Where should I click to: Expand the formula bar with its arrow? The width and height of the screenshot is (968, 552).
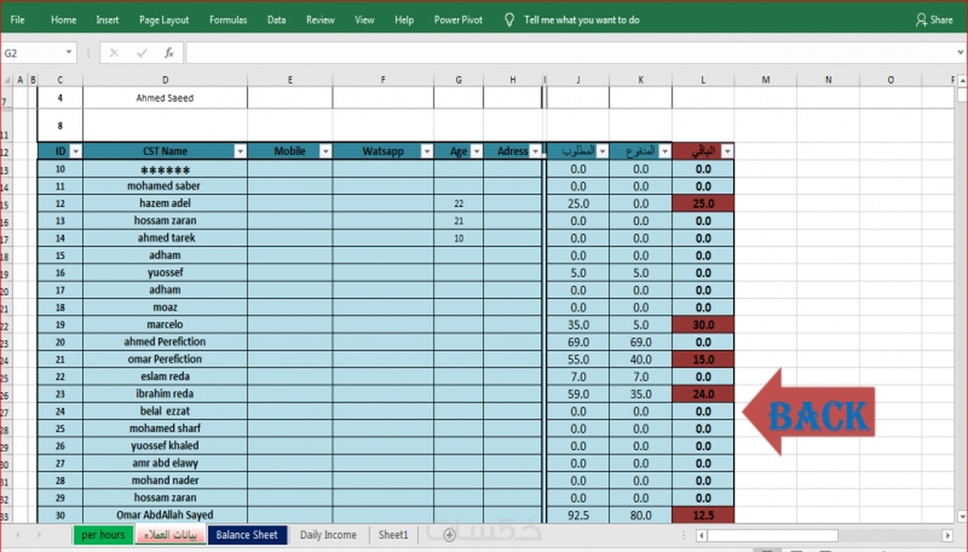point(961,52)
